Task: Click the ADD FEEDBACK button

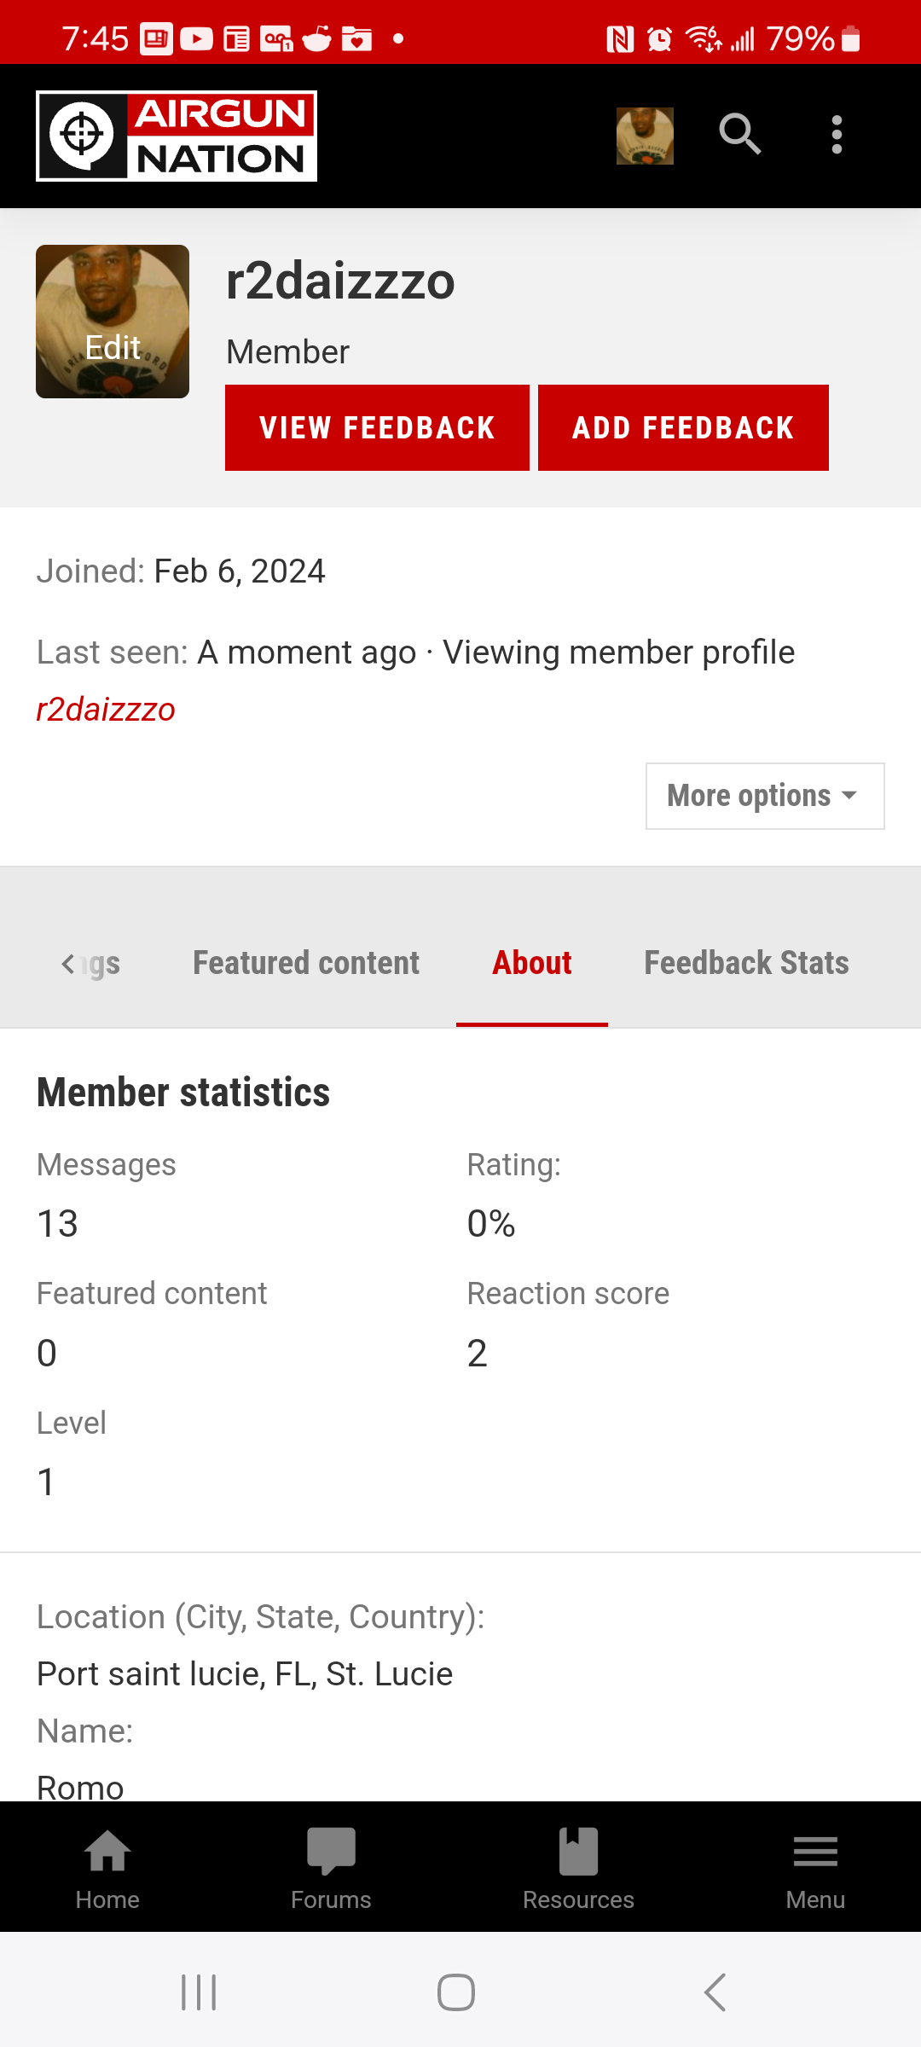Action: (683, 427)
